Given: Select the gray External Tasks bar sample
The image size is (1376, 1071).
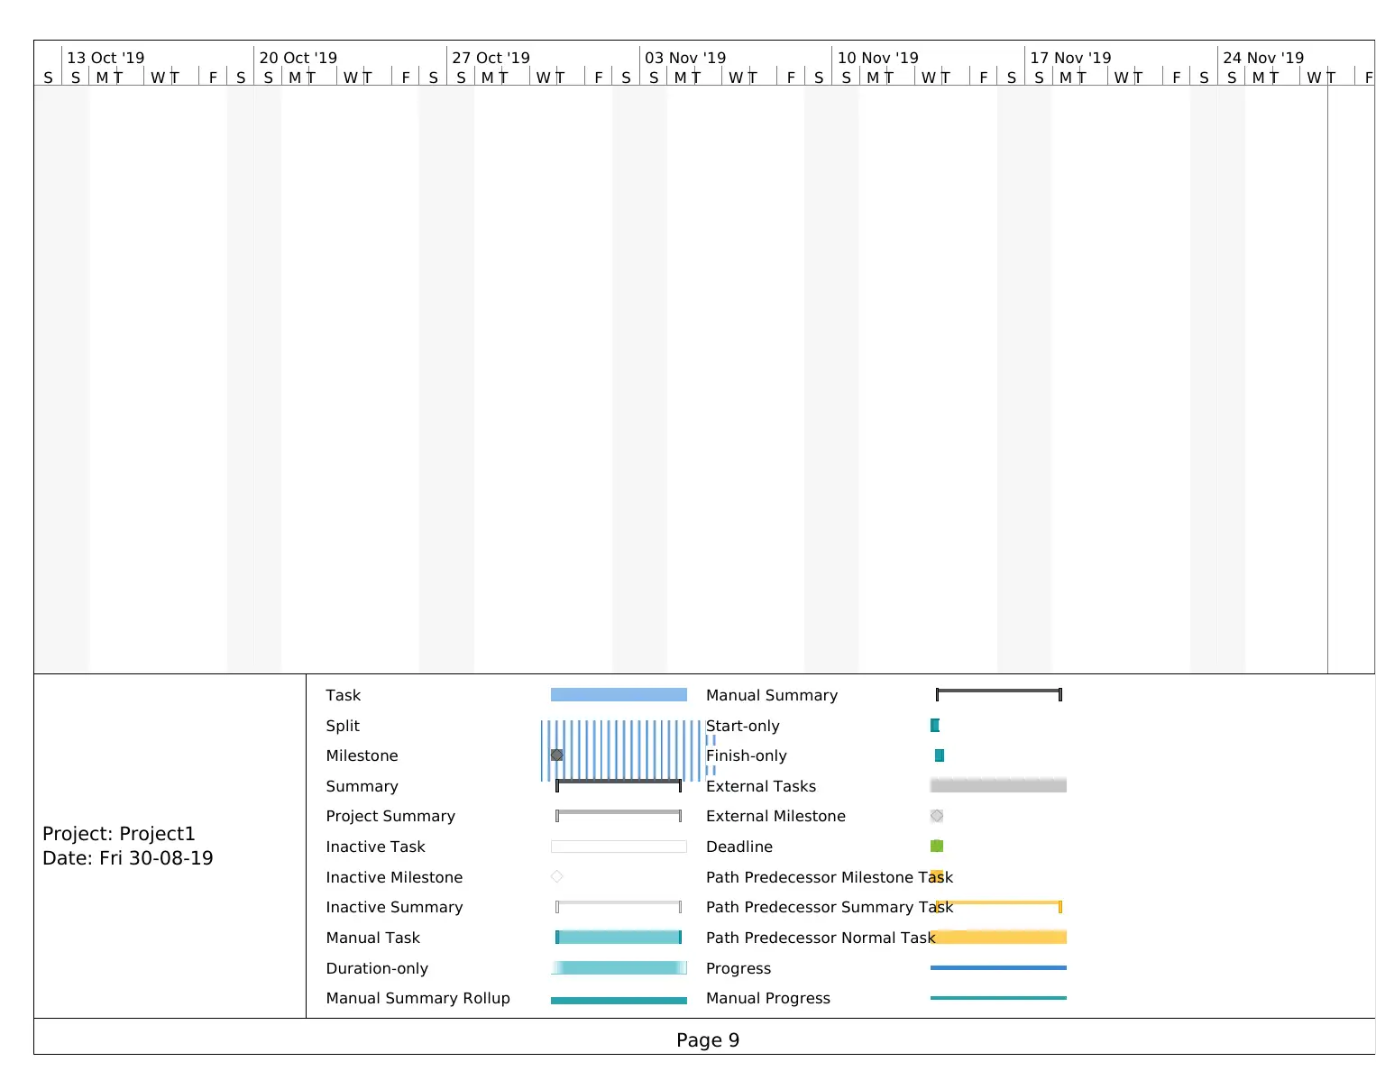Looking at the screenshot, I should [998, 786].
